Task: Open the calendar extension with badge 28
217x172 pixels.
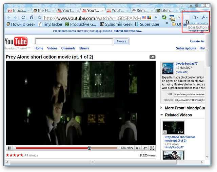Action: [x=172, y=18]
